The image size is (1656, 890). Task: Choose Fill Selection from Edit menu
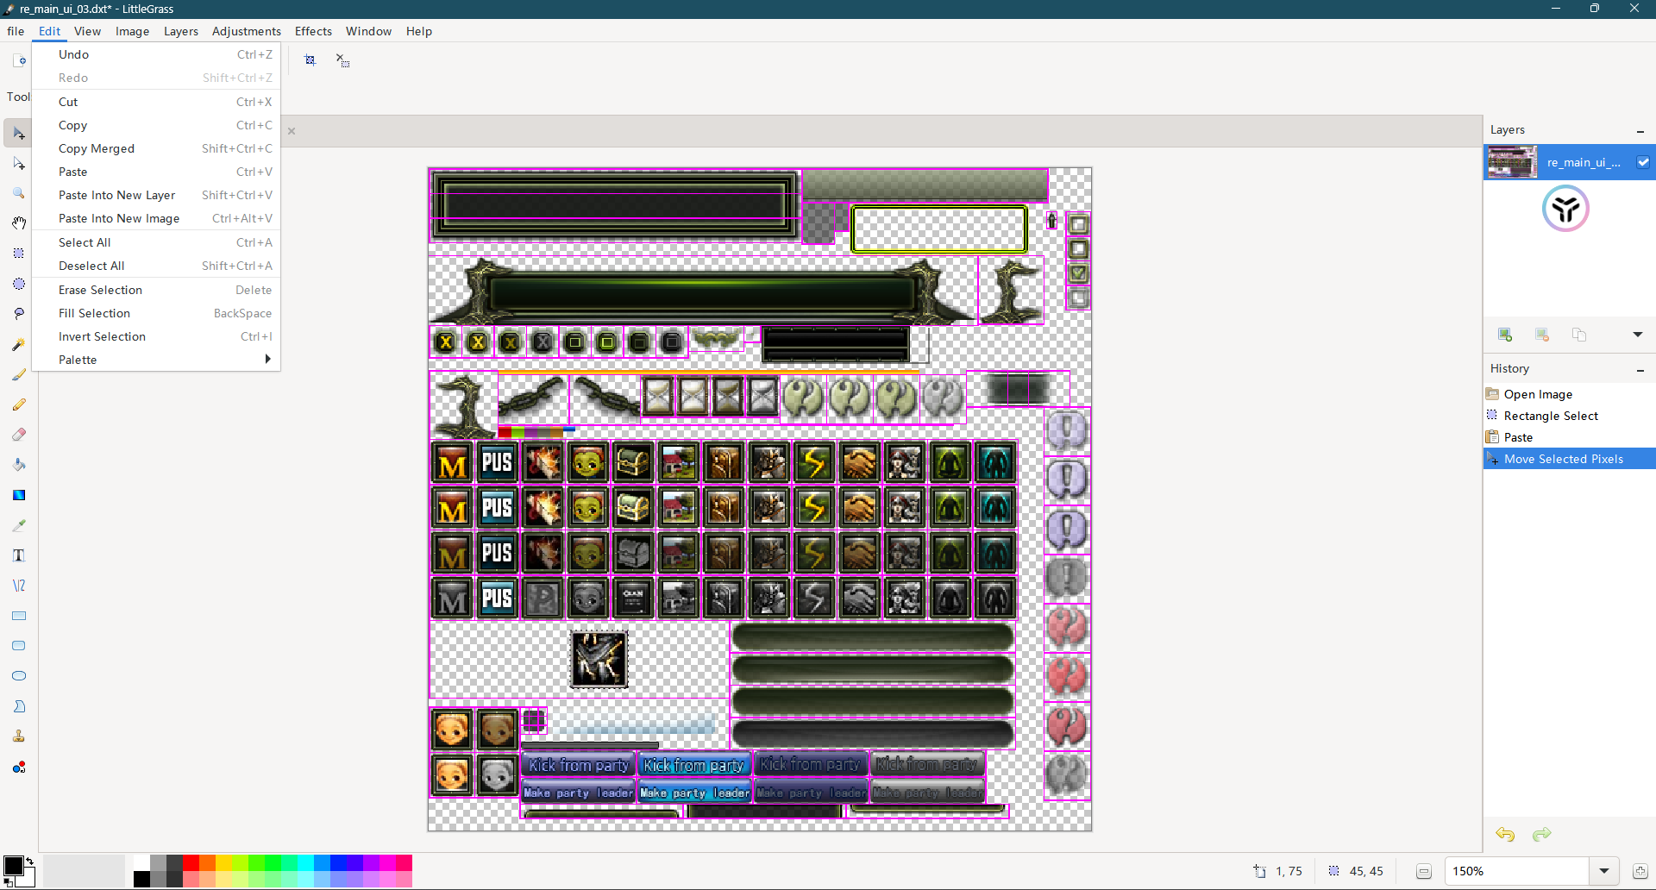point(156,313)
